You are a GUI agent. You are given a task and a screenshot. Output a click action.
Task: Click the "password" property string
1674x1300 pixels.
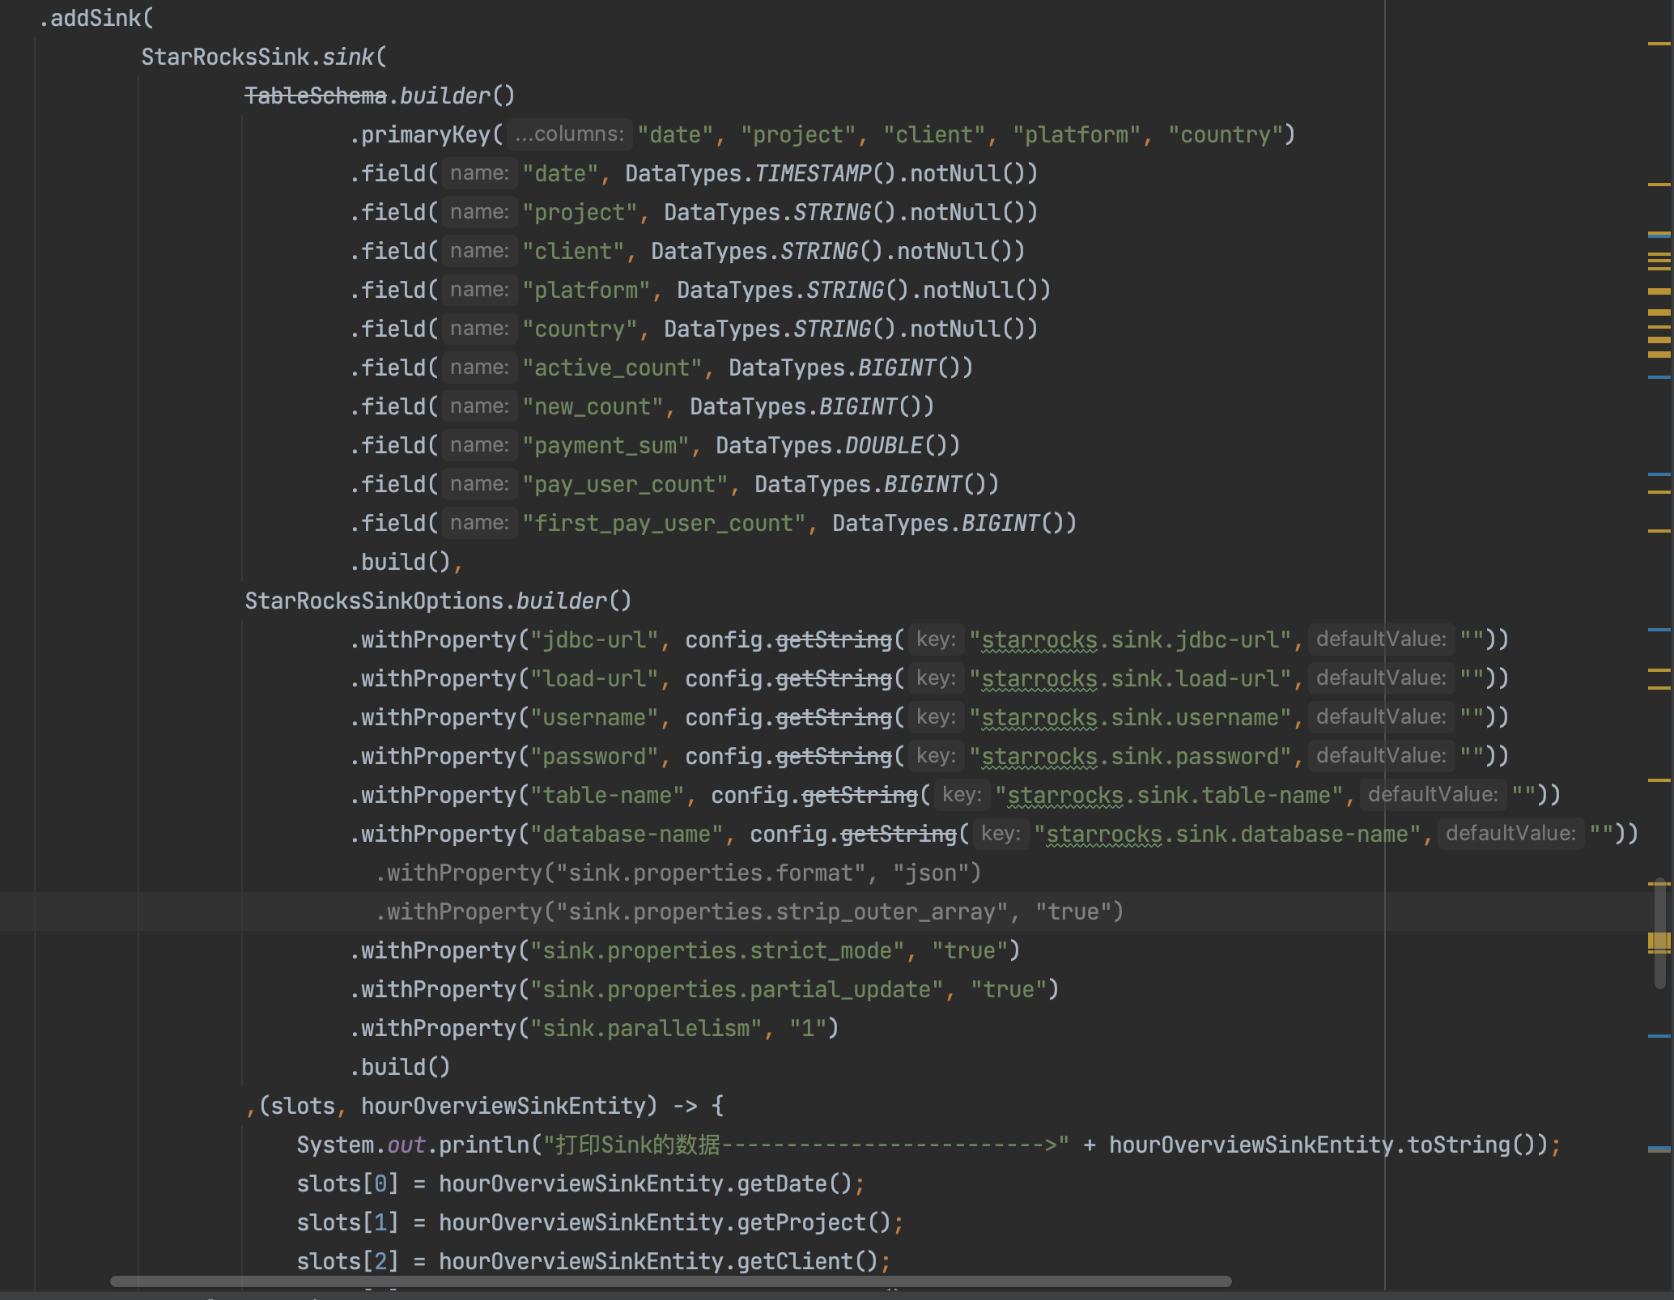coord(594,756)
